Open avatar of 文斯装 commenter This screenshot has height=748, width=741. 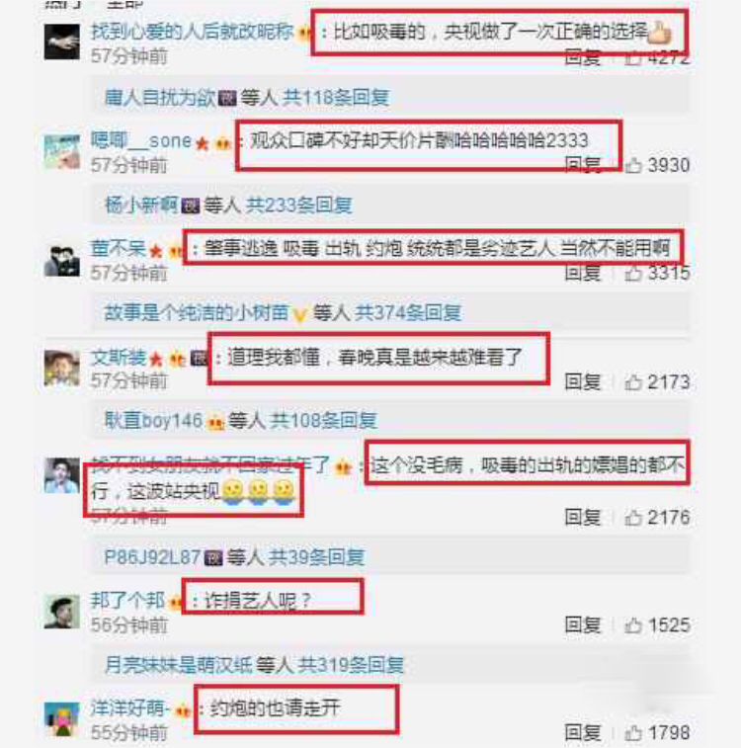pos(62,368)
